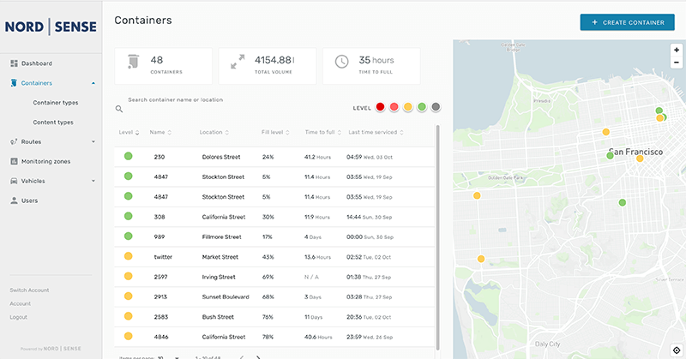Click green level dot for Dolores Street row
Viewport: 686px width, 359px height.
pos(128,156)
